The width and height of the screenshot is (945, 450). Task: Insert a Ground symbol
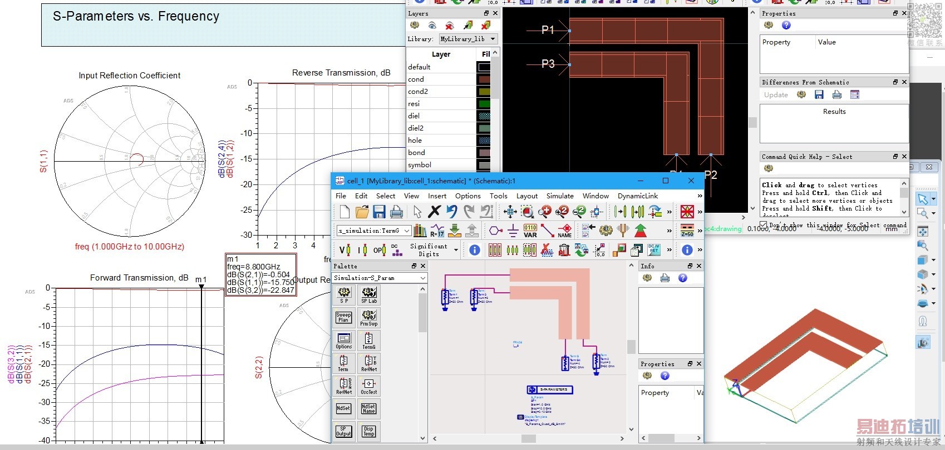(x=513, y=231)
